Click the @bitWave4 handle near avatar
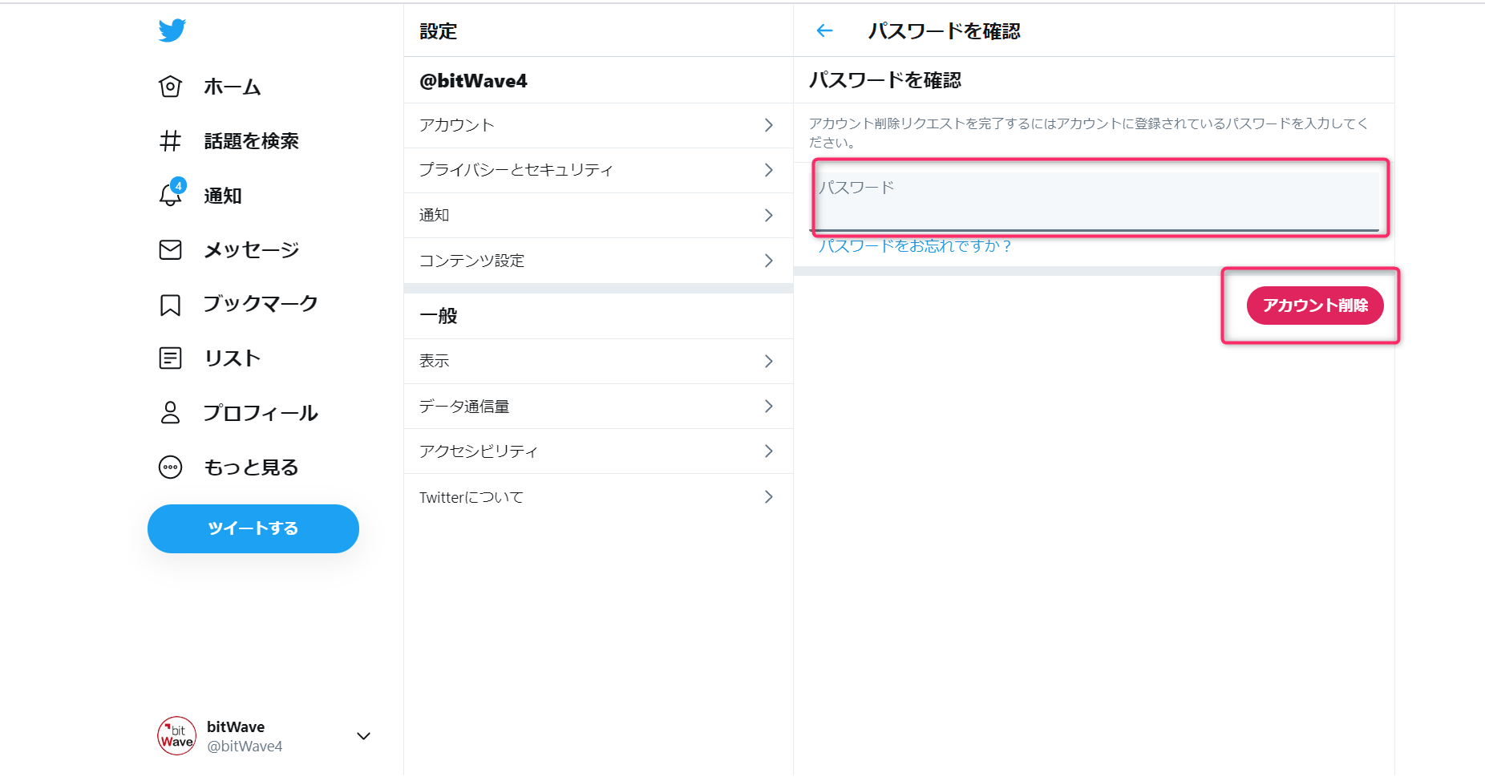 point(245,747)
